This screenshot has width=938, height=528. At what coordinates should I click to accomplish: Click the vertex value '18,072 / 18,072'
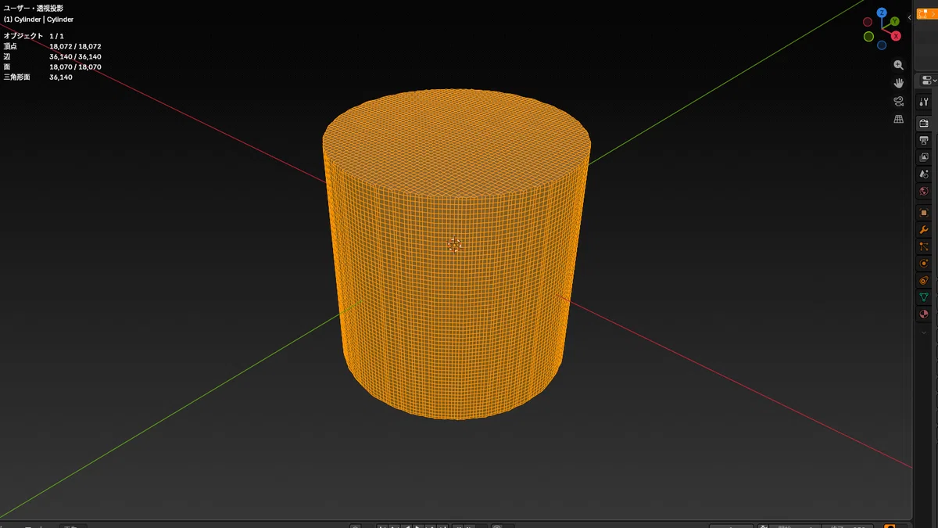pyautogui.click(x=75, y=46)
